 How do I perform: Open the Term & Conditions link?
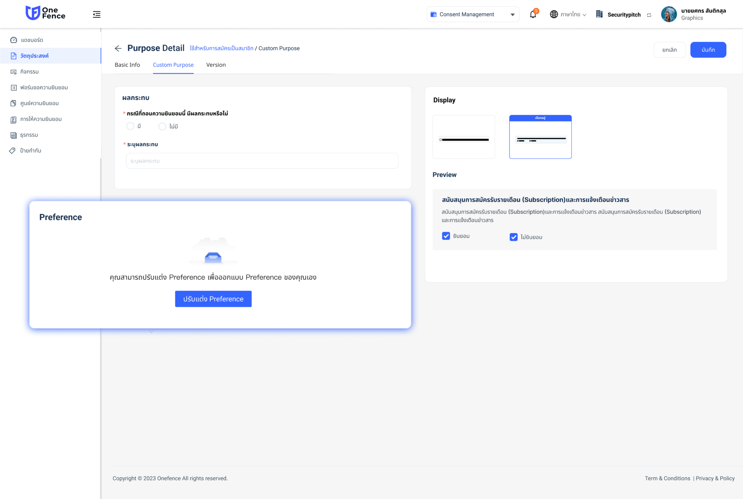[667, 478]
